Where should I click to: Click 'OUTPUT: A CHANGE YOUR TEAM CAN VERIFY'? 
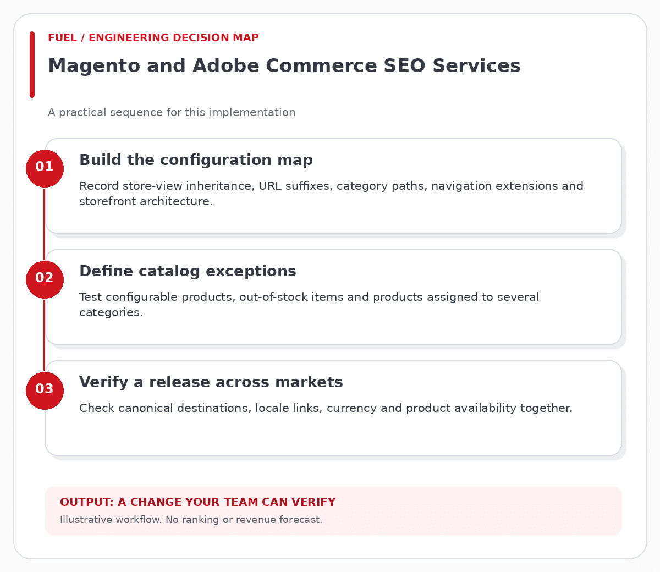[x=198, y=502]
